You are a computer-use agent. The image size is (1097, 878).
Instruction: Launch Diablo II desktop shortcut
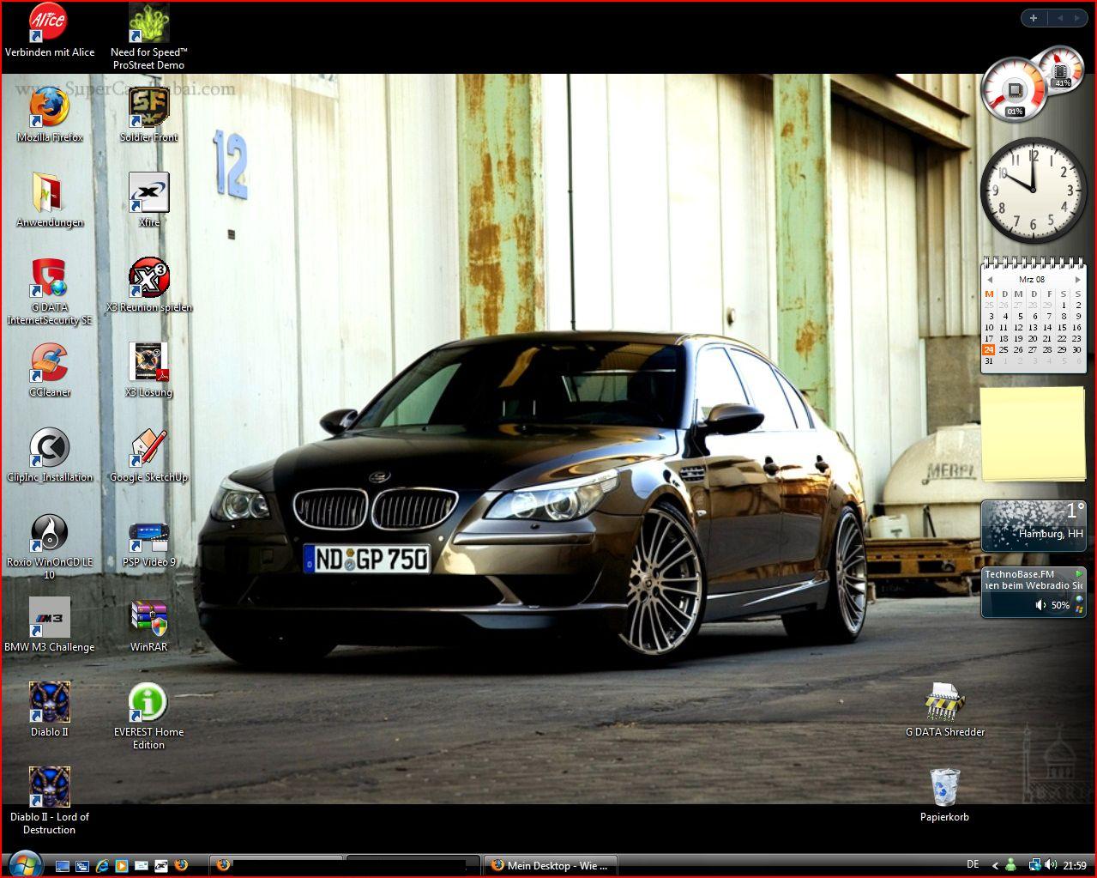pyautogui.click(x=49, y=703)
